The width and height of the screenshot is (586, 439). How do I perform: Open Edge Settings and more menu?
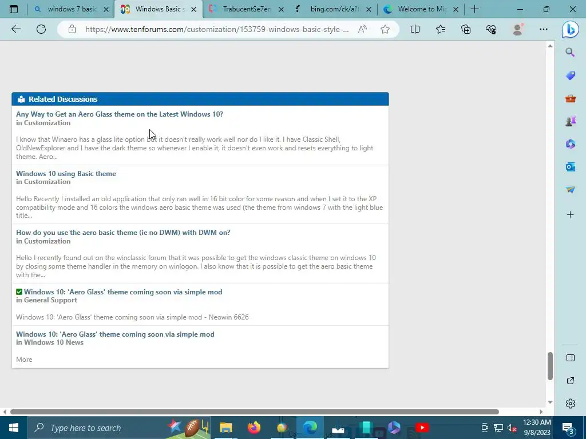544,29
